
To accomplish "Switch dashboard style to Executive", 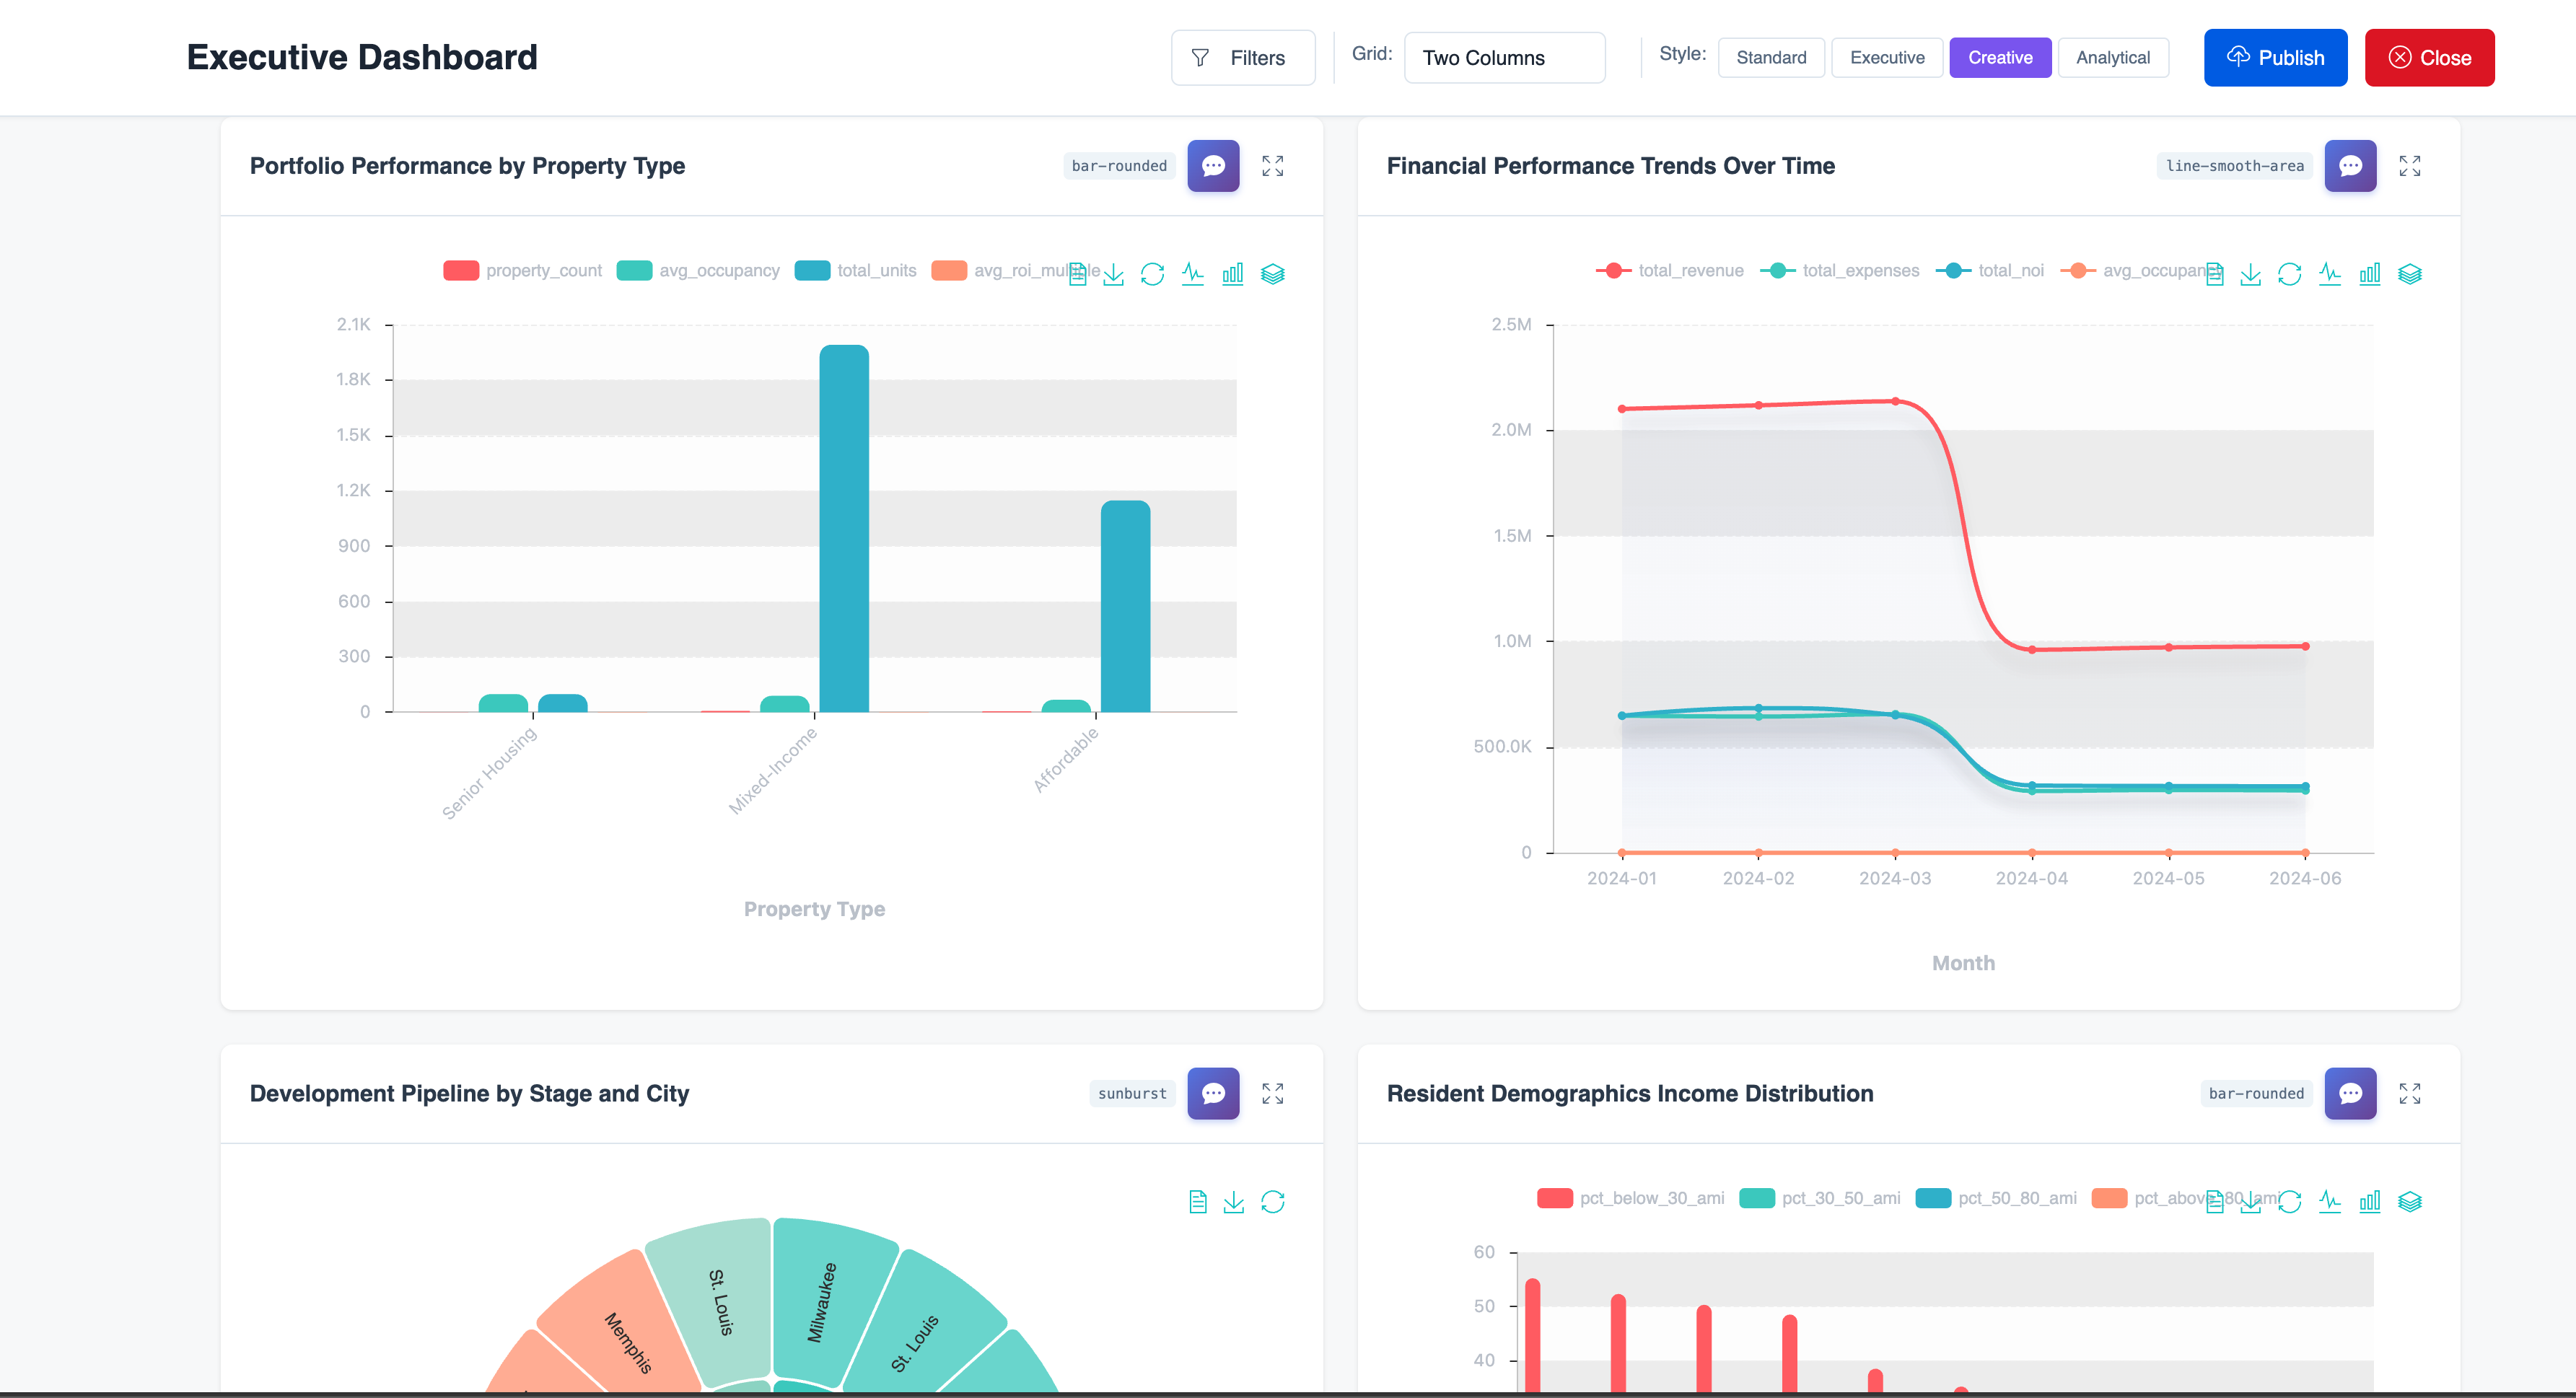I will click(1887, 57).
